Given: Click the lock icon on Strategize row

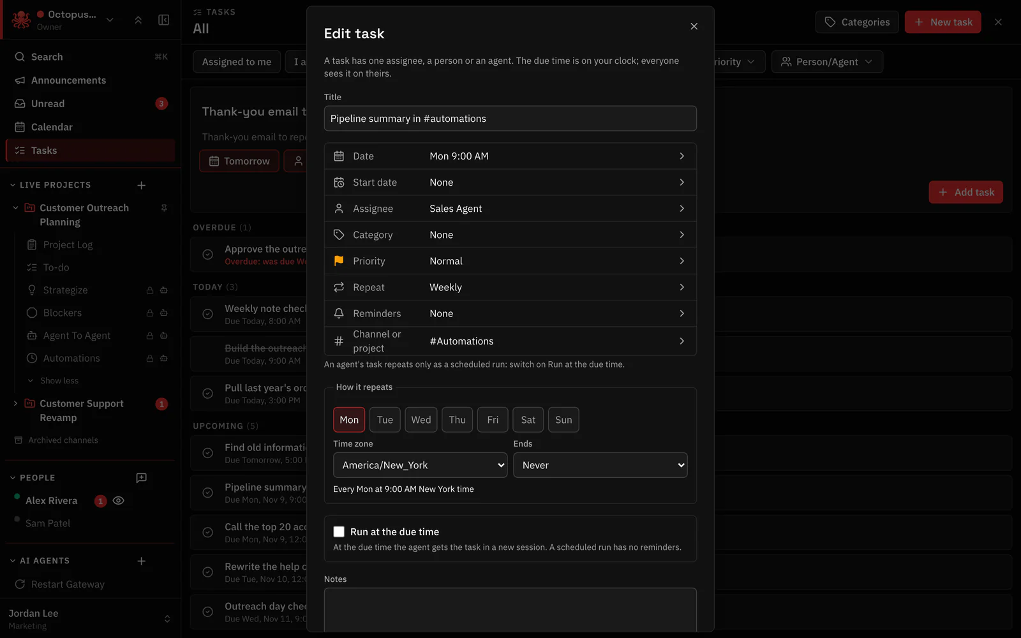Looking at the screenshot, I should pyautogui.click(x=150, y=290).
